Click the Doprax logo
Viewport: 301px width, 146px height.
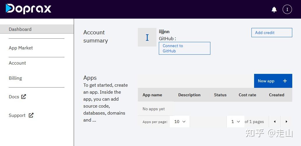(29, 9)
